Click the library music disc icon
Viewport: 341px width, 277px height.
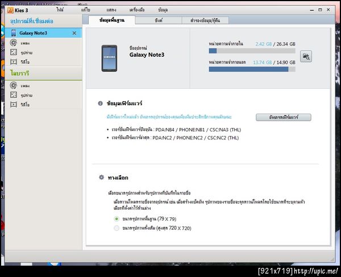pos(14,85)
